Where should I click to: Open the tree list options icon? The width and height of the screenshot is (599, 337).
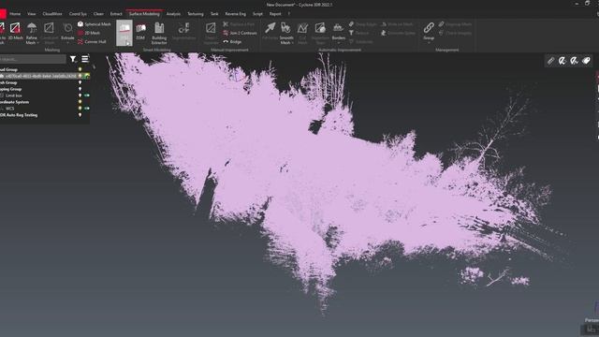click(x=85, y=59)
